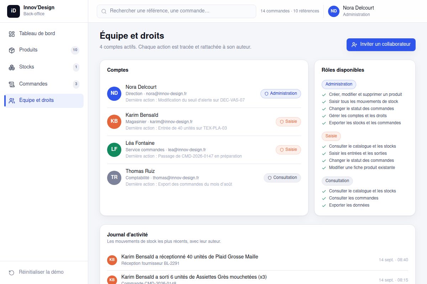Click Léa Fontaine's LF avatar

click(114, 150)
